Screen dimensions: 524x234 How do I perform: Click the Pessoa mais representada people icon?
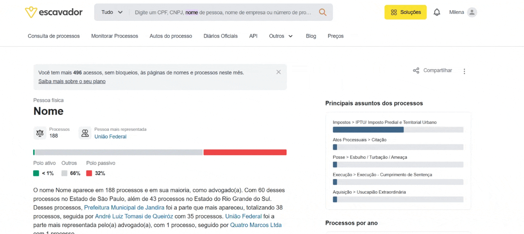[x=85, y=133]
